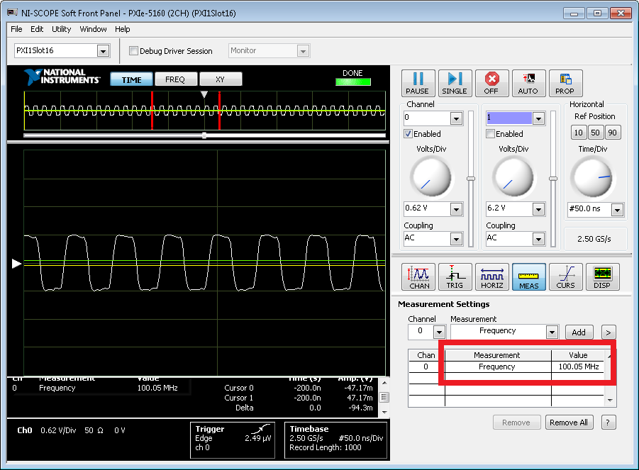Click the 100.05 MHz value cell
This screenshot has width=639, height=470.
(x=578, y=367)
